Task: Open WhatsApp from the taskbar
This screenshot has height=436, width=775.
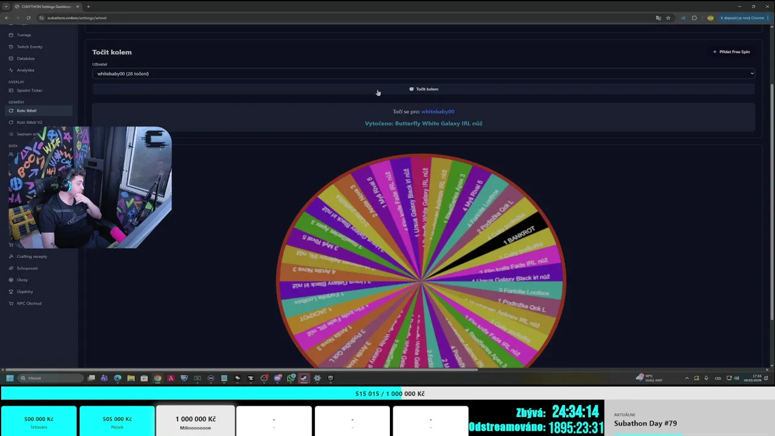Action: (x=291, y=378)
